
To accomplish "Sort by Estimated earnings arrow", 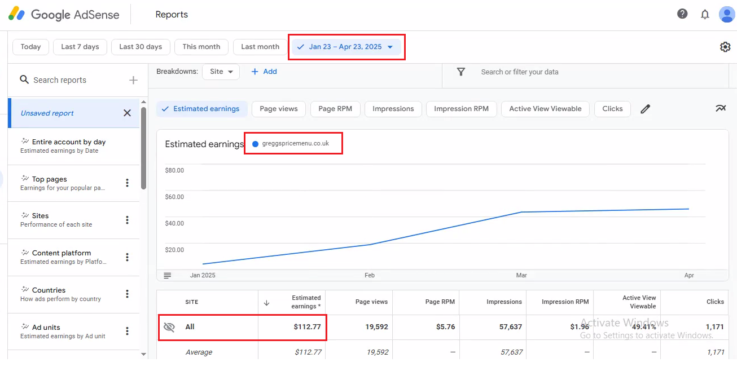I will coord(266,303).
